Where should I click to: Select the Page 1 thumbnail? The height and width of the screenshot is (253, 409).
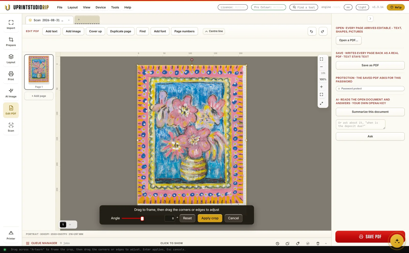click(x=39, y=72)
